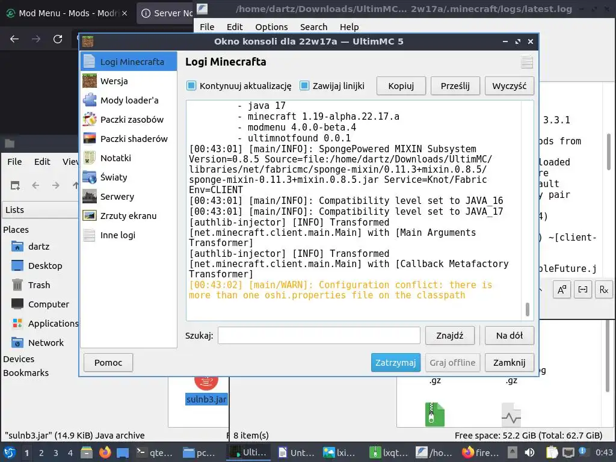Screen dimensions: 616x462
Task: Open Wersja page in console sidebar
Action: point(129,81)
